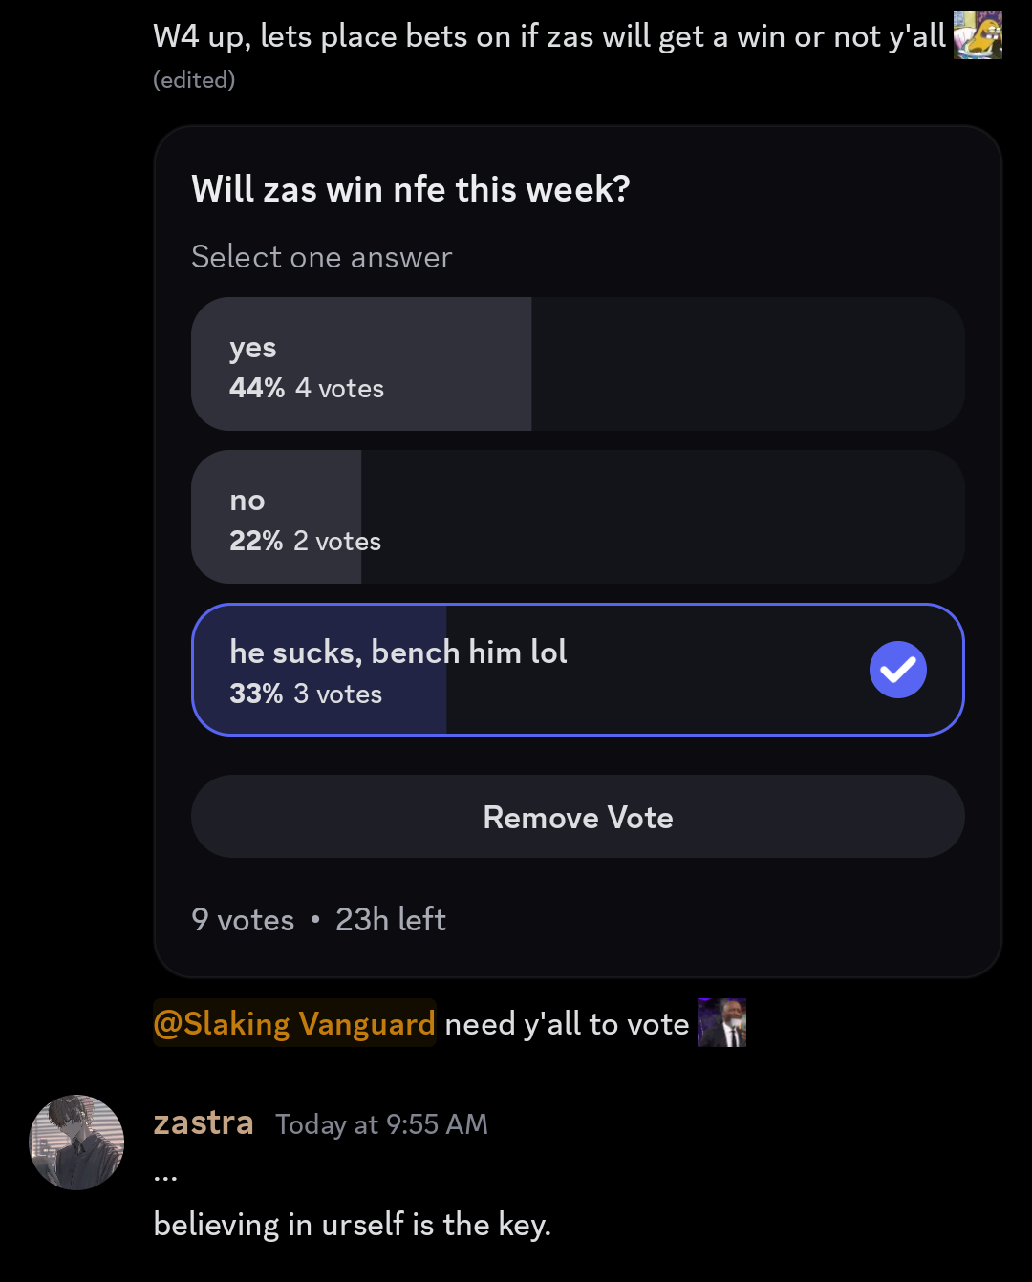The image size is (1032, 1282).
Task: Select the "no" poll answer
Action: tap(577, 517)
